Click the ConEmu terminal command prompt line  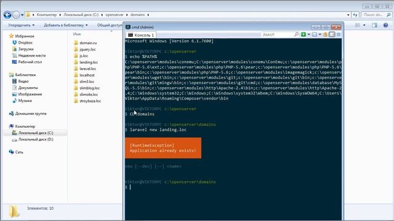coord(233,187)
